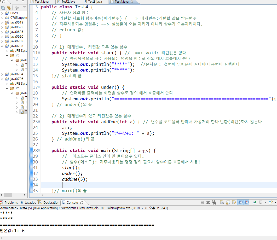The image size is (277, 240).
Task: Click the misspelled 'stat' word on line 15
Action: [x=67, y=76]
